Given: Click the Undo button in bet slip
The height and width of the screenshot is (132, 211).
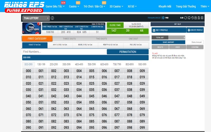Looking at the screenshot, I should pyautogui.click(x=178, y=47).
